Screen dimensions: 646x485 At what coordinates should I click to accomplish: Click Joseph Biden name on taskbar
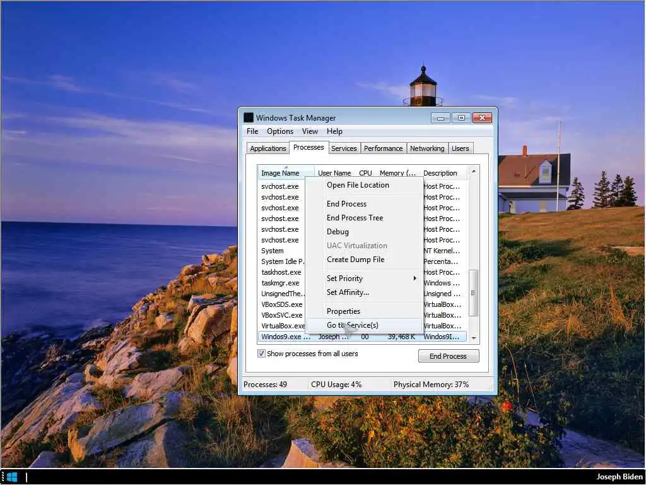click(620, 477)
